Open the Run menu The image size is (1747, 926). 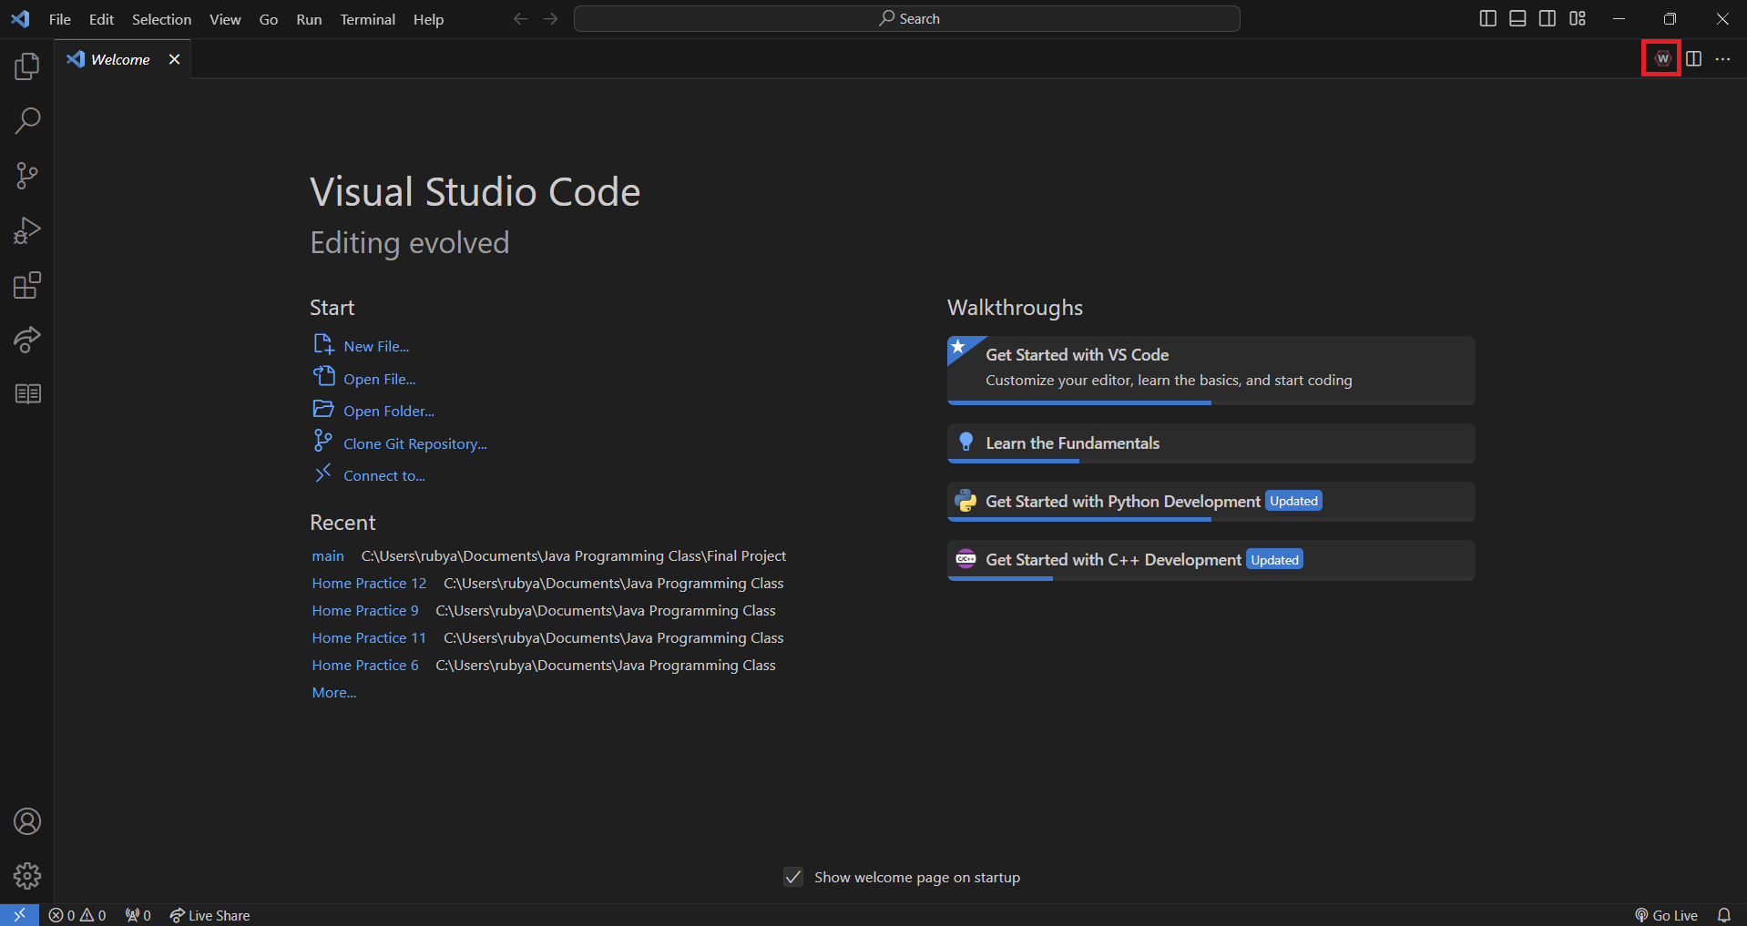[x=309, y=19]
